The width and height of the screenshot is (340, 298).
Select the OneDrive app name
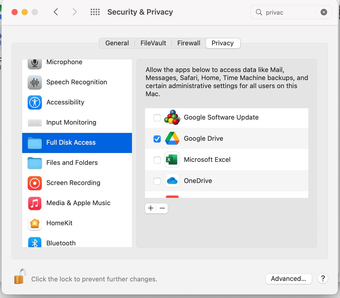tap(198, 181)
